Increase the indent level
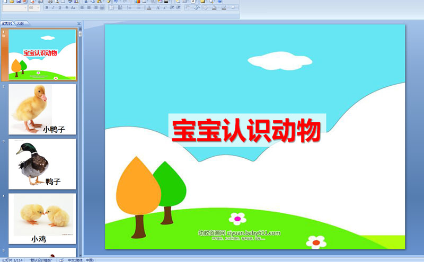This screenshot has height=262, width=424. [178, 7]
